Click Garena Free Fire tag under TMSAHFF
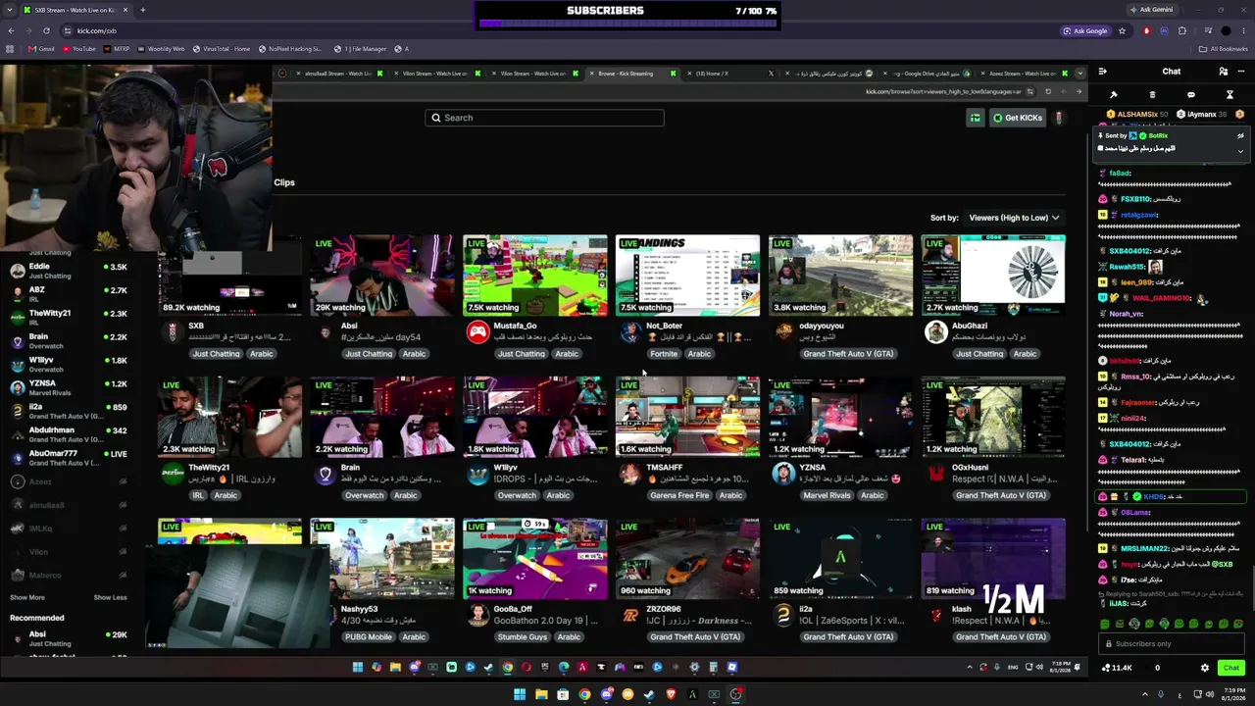1255x706 pixels. pyautogui.click(x=679, y=495)
